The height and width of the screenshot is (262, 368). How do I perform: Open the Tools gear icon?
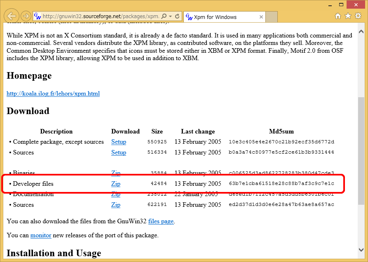(358, 16)
